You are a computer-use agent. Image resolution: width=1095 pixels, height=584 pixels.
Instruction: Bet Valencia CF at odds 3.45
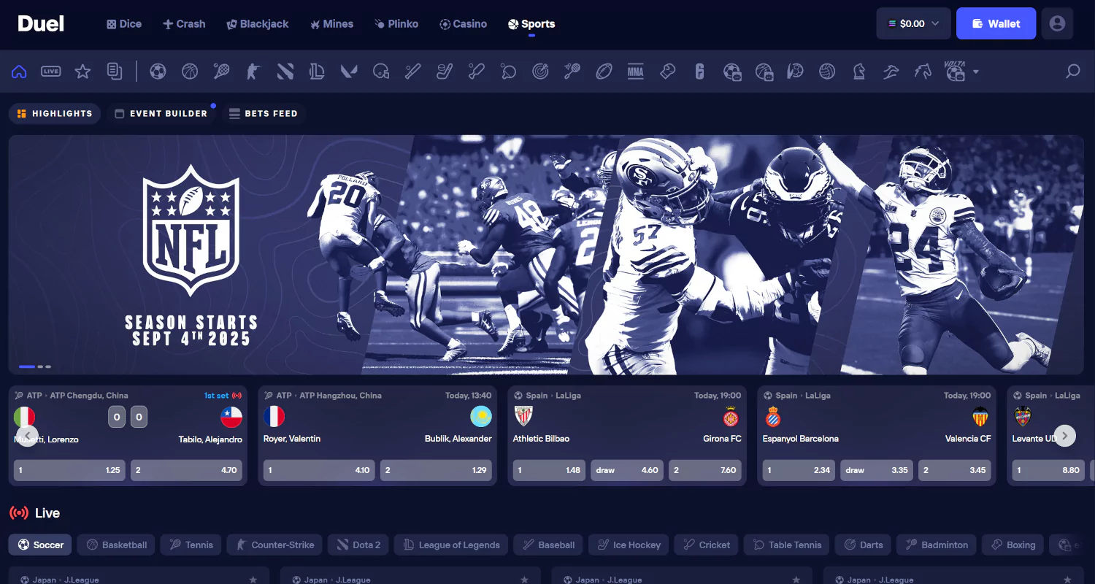pos(955,470)
